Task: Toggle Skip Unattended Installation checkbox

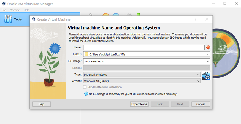Action: coord(85,87)
